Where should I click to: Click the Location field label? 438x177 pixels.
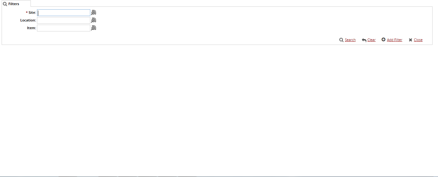(x=28, y=20)
